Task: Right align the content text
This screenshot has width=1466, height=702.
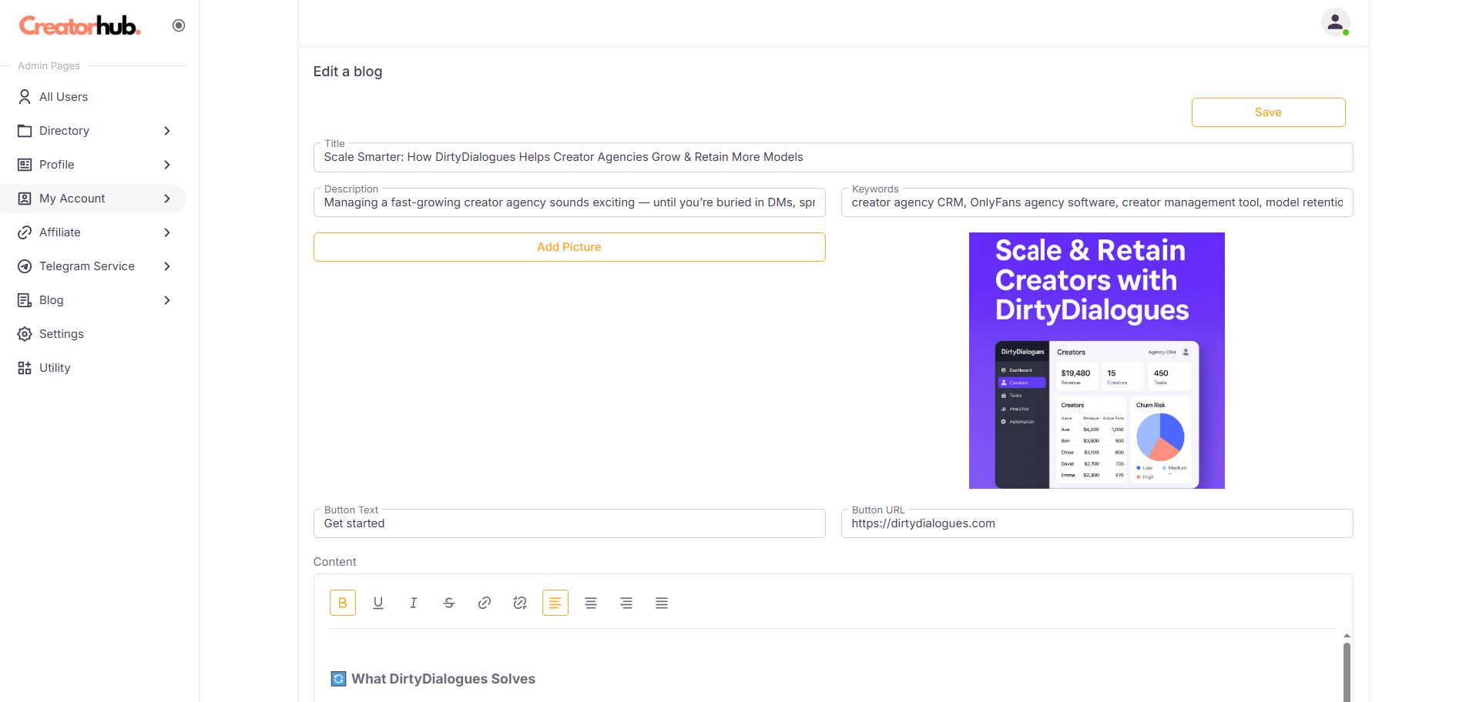Action: coord(626,603)
